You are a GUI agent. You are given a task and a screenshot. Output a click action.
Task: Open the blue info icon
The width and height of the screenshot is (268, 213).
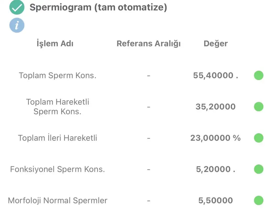(17, 25)
